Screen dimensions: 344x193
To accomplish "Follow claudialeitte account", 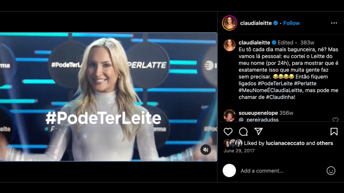I will (x=291, y=23).
